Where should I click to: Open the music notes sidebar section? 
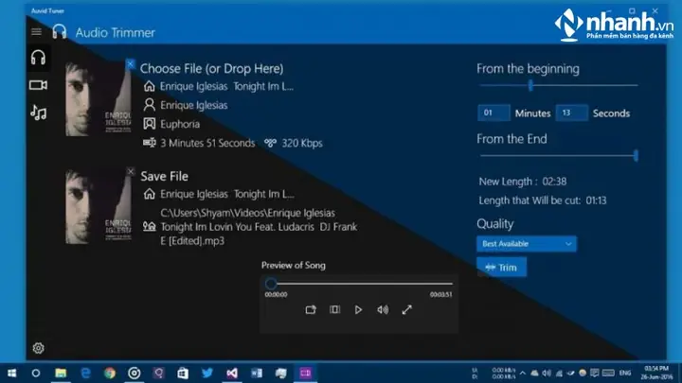pyautogui.click(x=38, y=113)
